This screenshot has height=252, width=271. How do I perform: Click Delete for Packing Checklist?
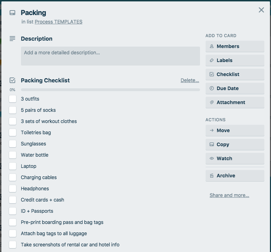click(x=190, y=80)
